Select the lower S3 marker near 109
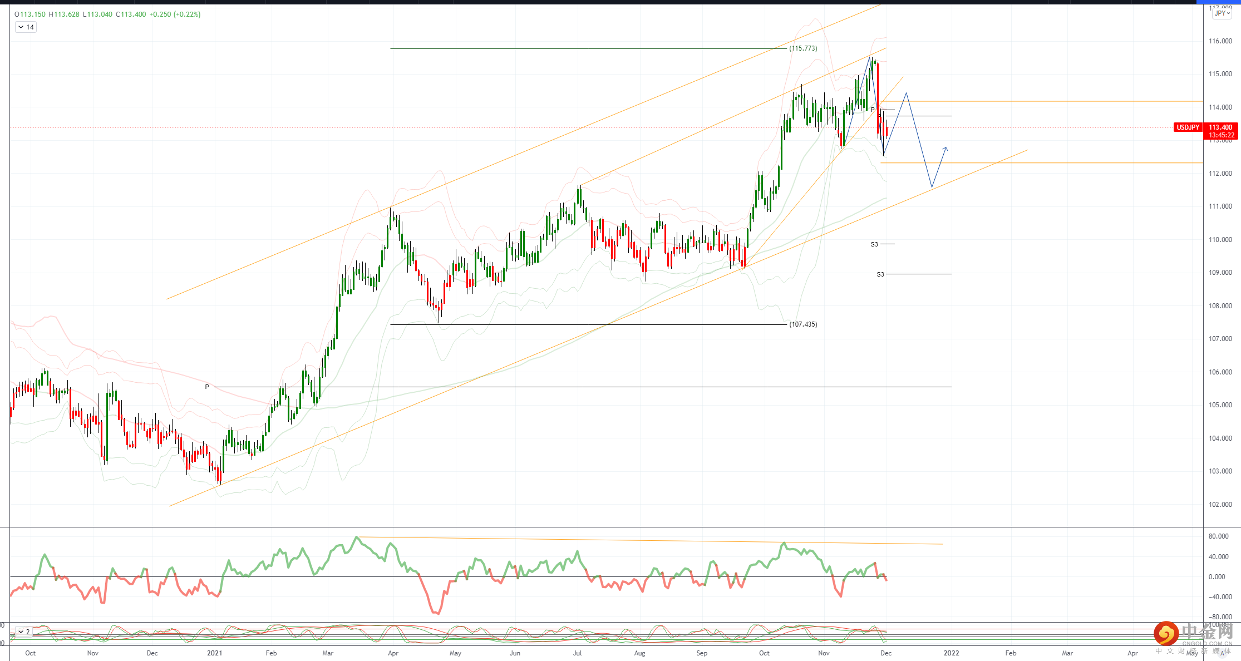This screenshot has width=1241, height=661. click(x=880, y=274)
